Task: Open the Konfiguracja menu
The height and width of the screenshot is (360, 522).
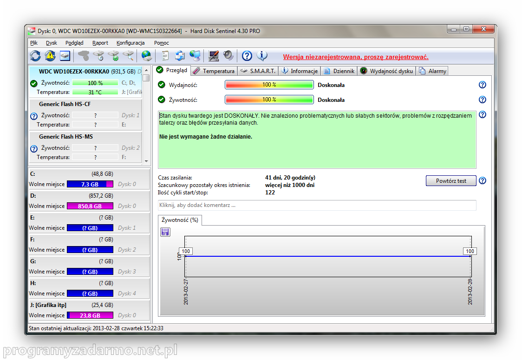Action: point(130,43)
